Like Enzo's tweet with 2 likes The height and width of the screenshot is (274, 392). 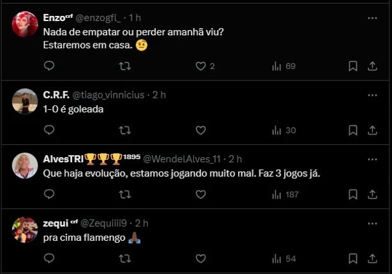coord(200,66)
